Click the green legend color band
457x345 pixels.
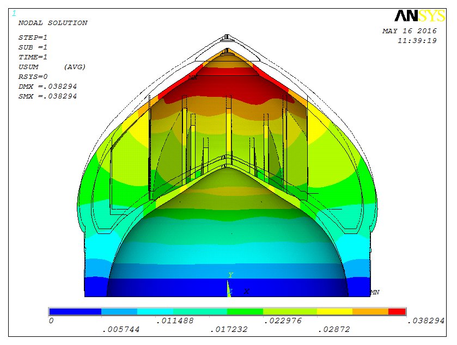245,311
